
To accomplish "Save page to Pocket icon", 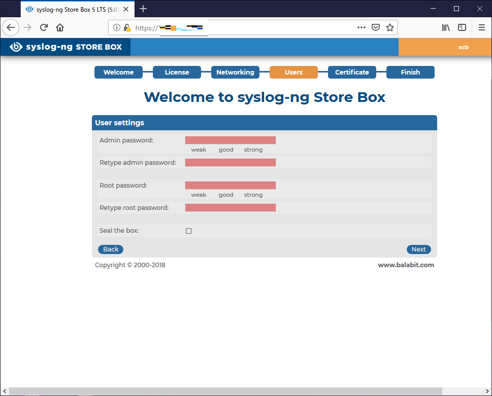I will pyautogui.click(x=376, y=27).
